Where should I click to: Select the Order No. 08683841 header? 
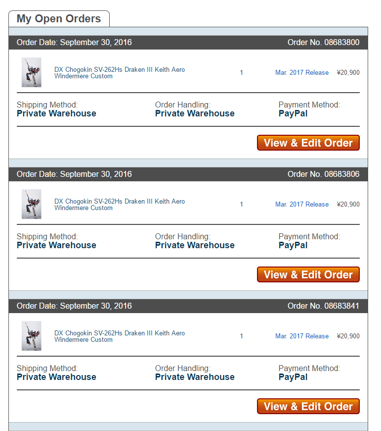click(x=324, y=306)
